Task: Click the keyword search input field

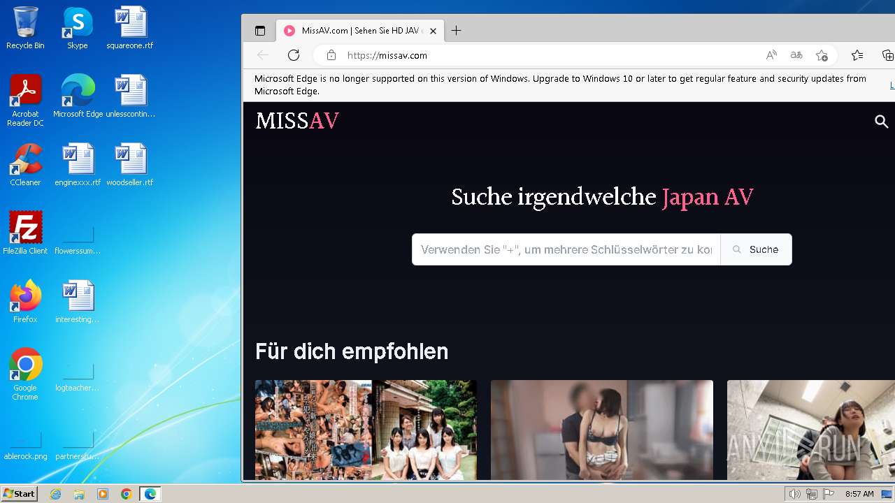Action: tap(566, 249)
